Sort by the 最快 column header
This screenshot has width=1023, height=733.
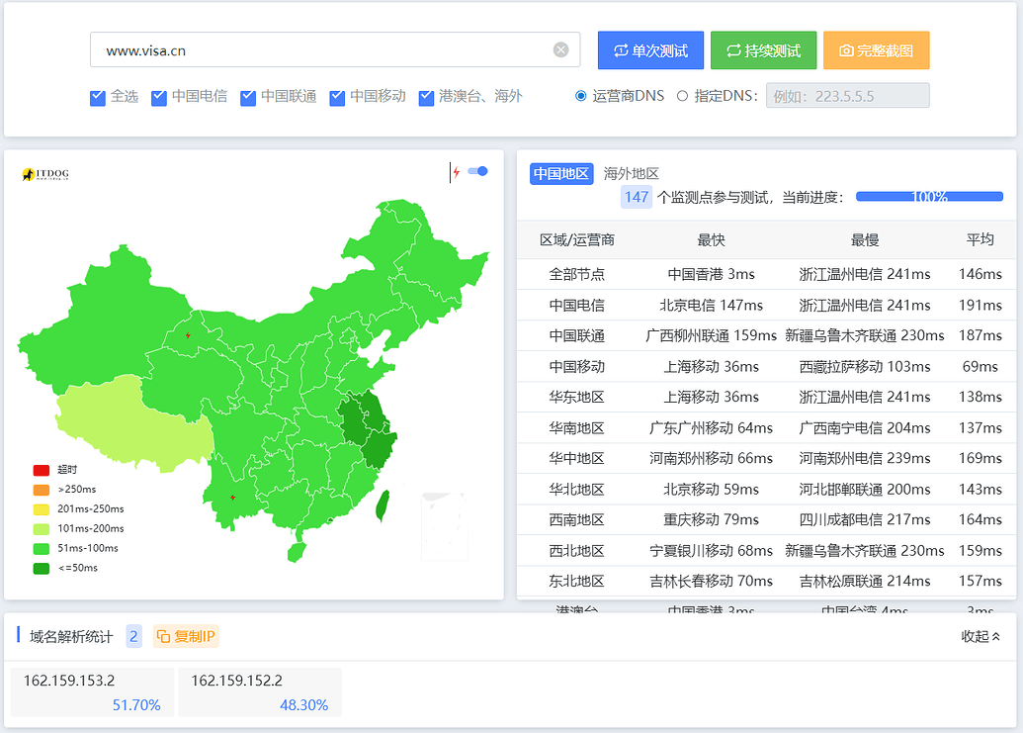tap(711, 240)
